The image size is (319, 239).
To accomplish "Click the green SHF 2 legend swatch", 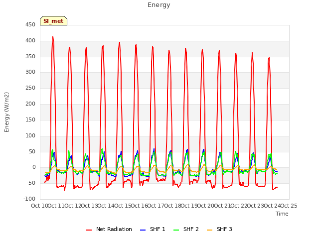I will point(176,230).
